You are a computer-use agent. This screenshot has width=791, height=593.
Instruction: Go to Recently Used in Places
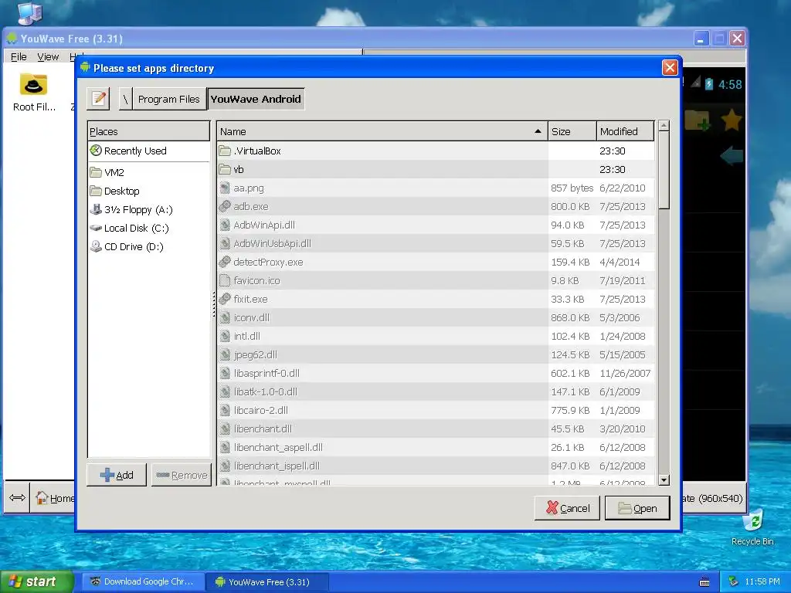click(149, 151)
